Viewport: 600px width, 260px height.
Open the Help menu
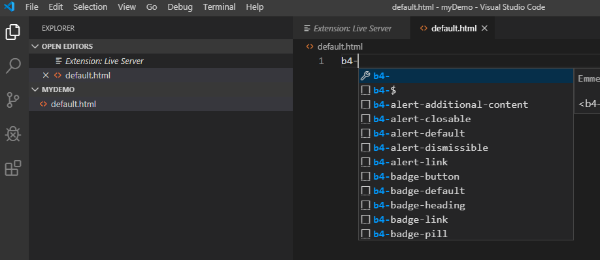[254, 7]
